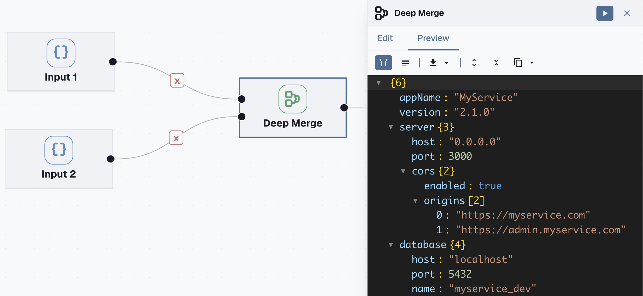The width and height of the screenshot is (643, 296).
Task: Toggle the tree view mode button
Action: coord(383,63)
